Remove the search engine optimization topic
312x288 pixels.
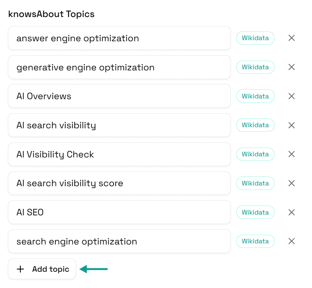click(x=292, y=241)
